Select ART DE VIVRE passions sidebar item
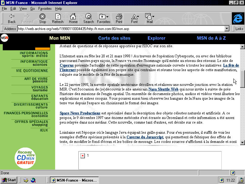 point(36,80)
